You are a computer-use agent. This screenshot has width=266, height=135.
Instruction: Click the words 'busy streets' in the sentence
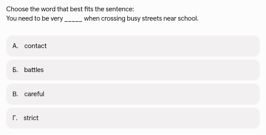pos(144,19)
